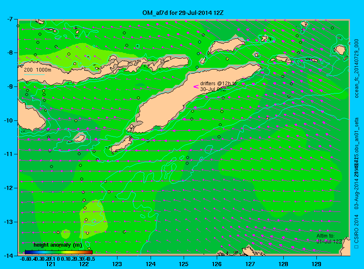Click the vertical '03-Aug-2014' date text
Image resolution: width=364 pixels, height=269 pixels.
pos(356,193)
